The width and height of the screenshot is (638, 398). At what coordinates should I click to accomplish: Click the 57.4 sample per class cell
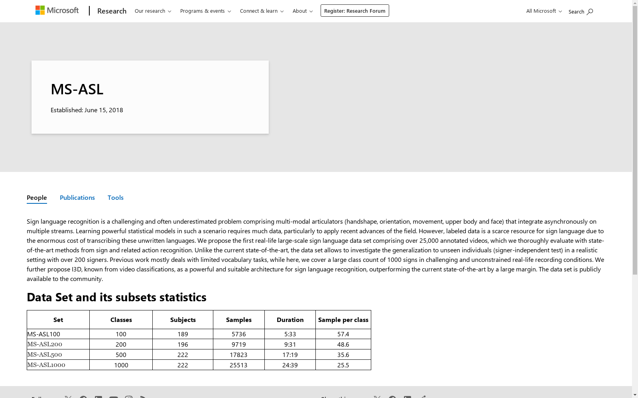point(343,334)
